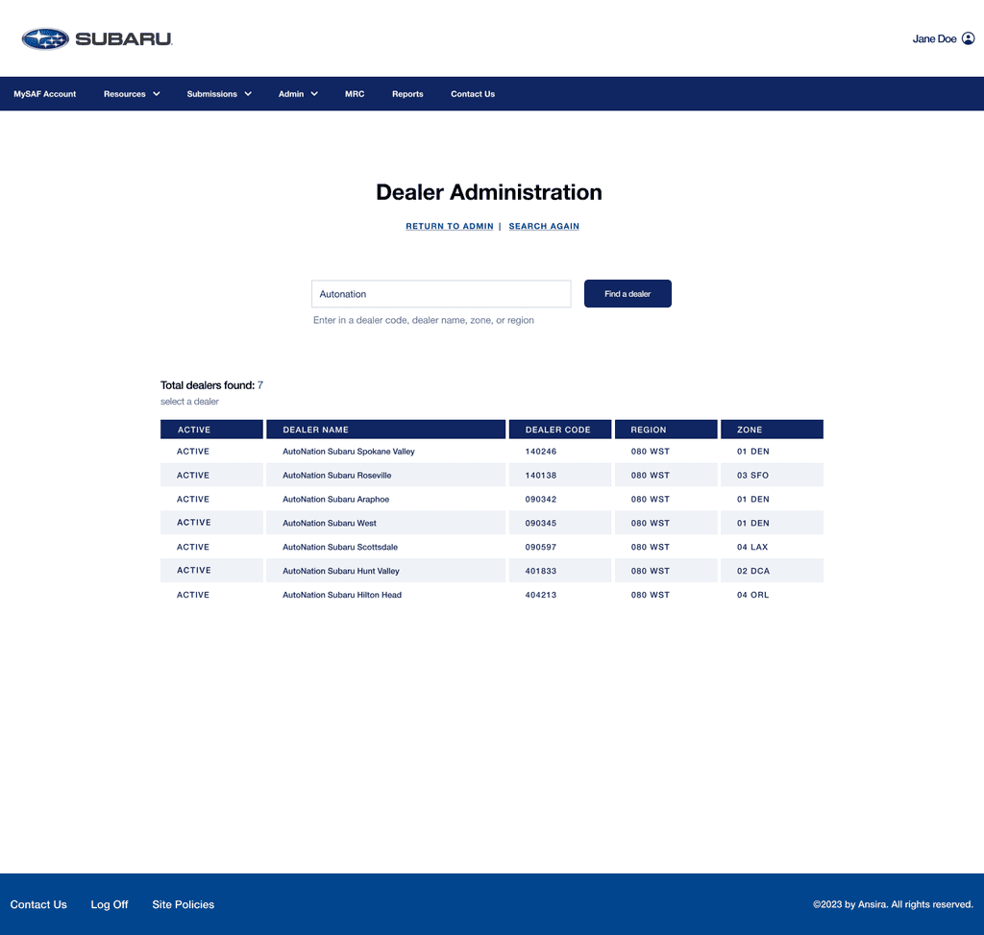Click dealer code 140246
Screen dimensions: 984x935
tap(541, 452)
